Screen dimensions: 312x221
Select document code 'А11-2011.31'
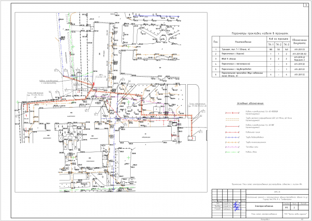[300, 69]
